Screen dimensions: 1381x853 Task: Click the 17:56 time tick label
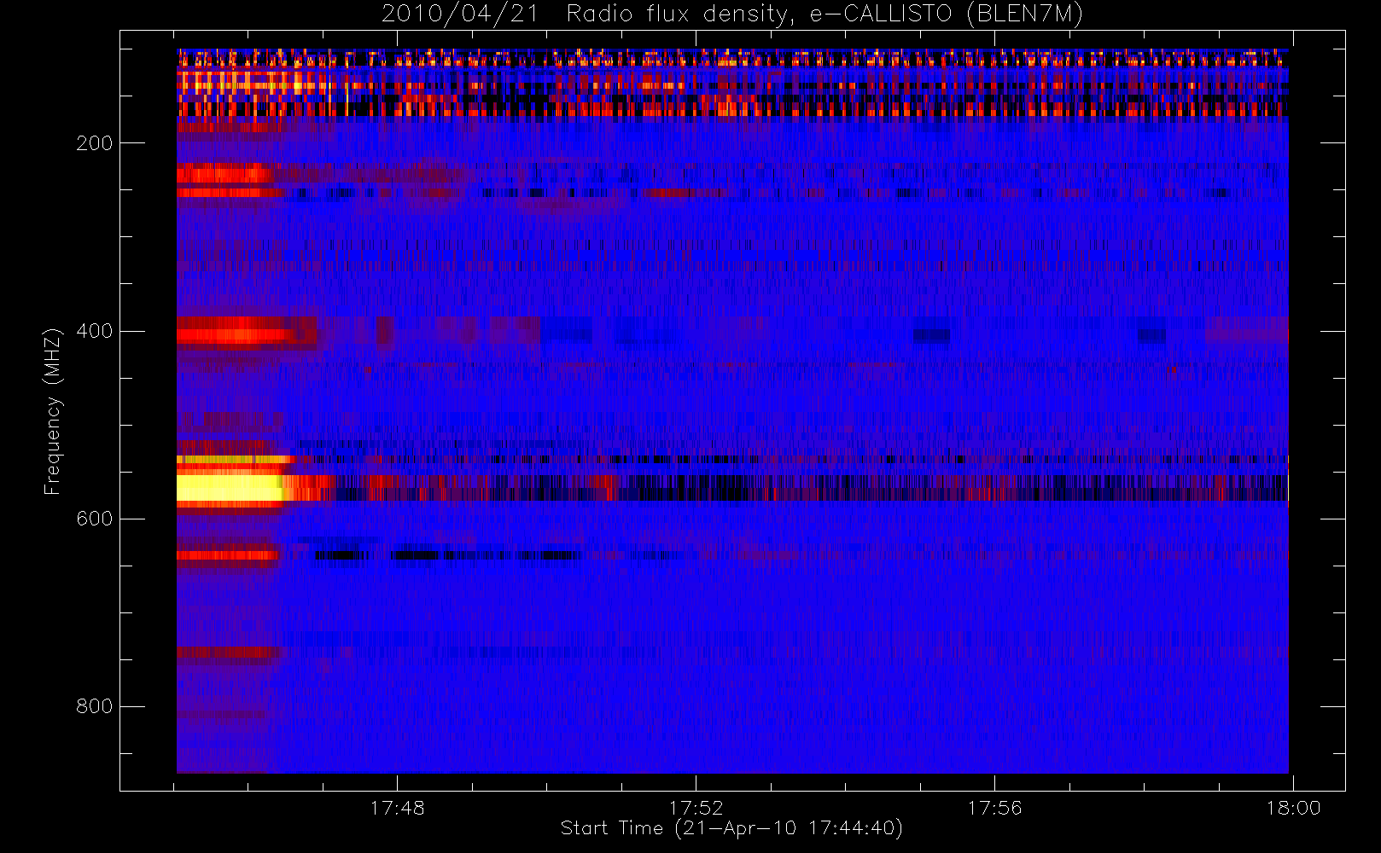click(994, 808)
